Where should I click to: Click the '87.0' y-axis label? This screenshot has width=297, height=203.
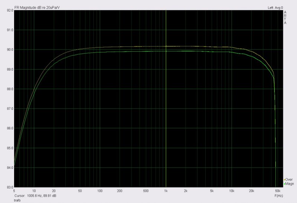pyautogui.click(x=10, y=109)
